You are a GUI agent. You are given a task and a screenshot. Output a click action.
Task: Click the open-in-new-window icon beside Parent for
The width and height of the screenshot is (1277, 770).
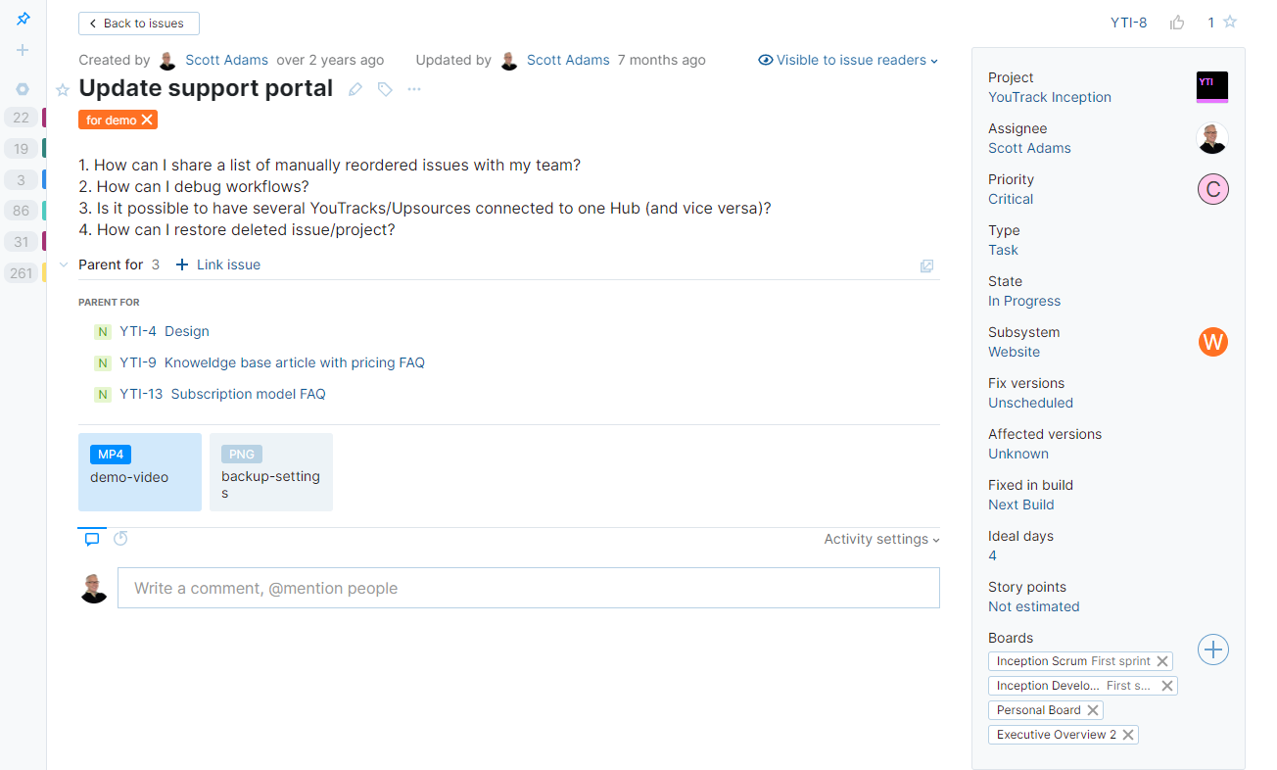click(x=926, y=265)
